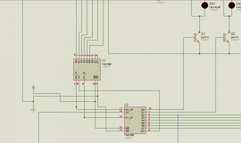Select the Q7' pin 9 on U2
The width and height of the screenshot is (241, 143).
tap(149, 131)
